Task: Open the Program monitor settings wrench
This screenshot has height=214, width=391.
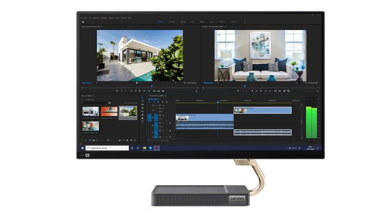Action: click(x=305, y=83)
